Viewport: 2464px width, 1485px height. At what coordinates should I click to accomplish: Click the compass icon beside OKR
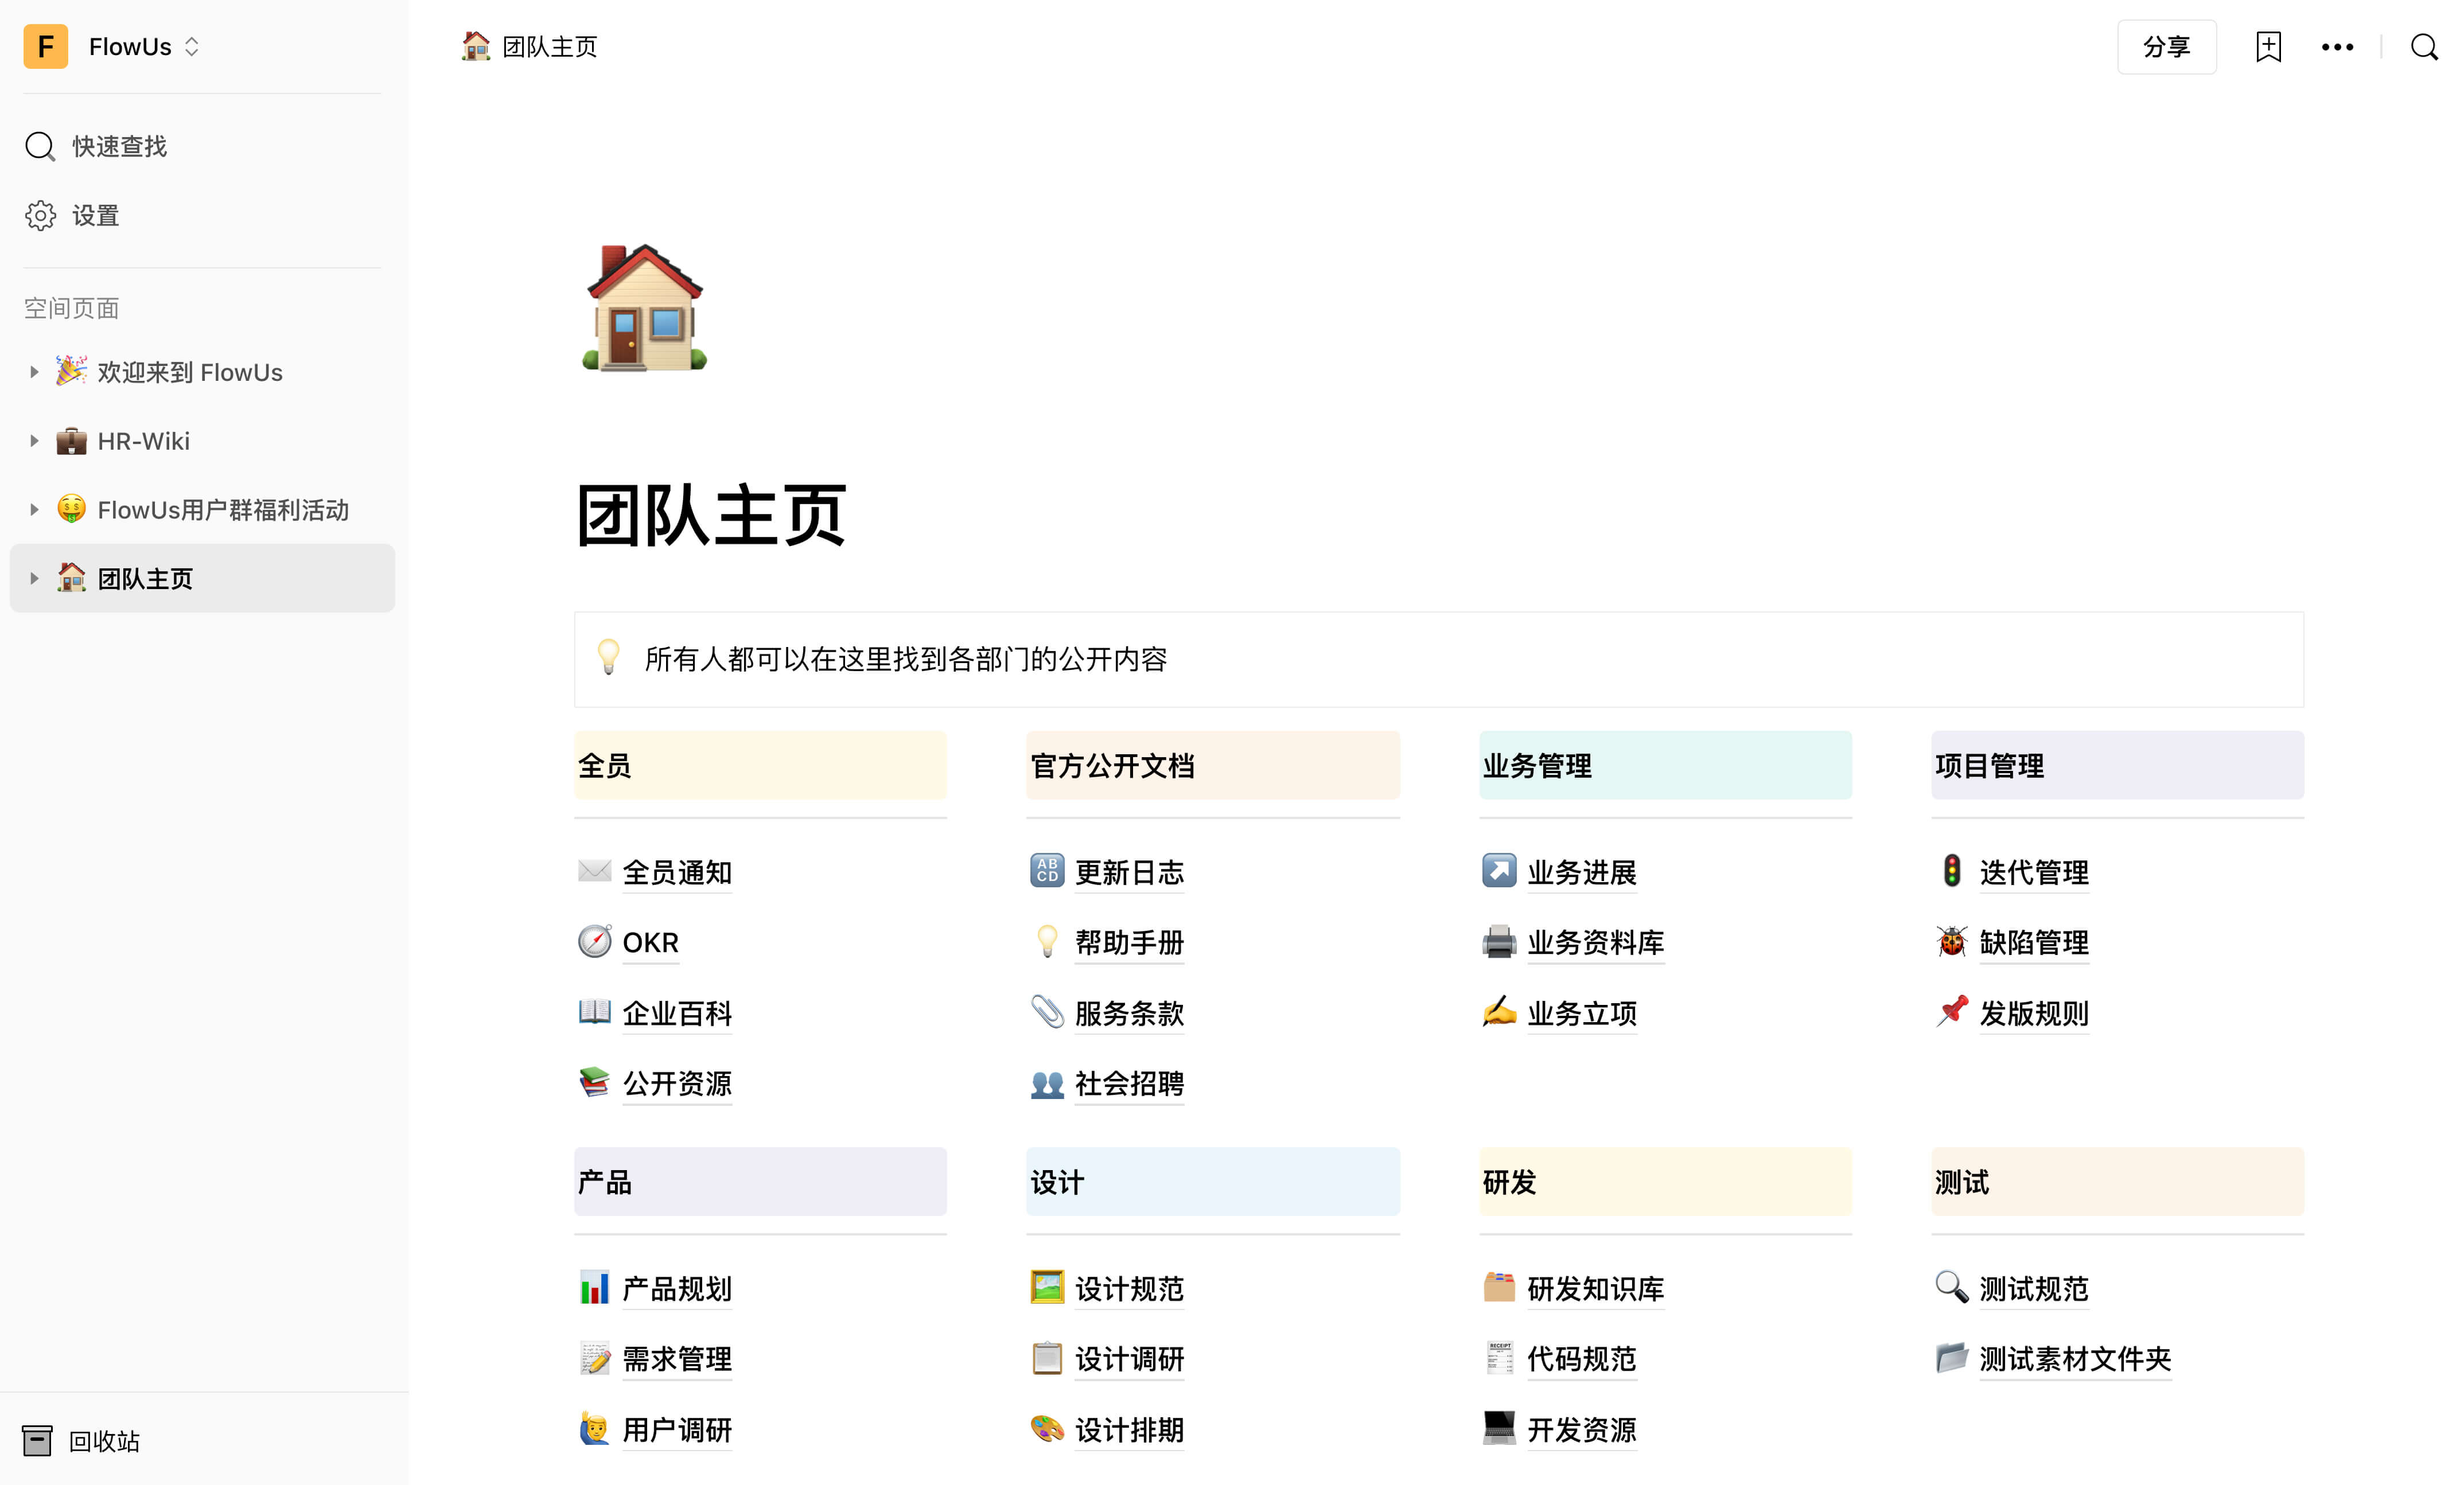594,941
